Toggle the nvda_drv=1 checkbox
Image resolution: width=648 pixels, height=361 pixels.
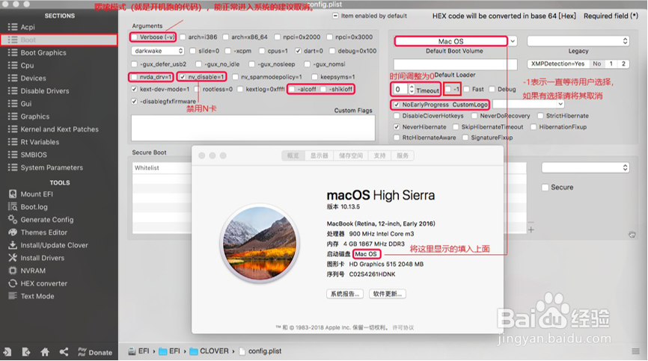tap(134, 77)
